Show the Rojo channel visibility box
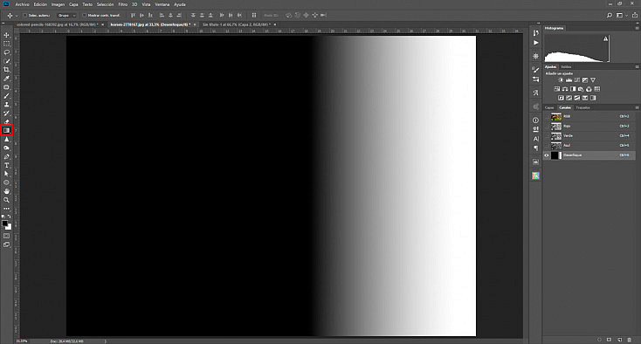This screenshot has width=641, height=344. click(x=547, y=127)
